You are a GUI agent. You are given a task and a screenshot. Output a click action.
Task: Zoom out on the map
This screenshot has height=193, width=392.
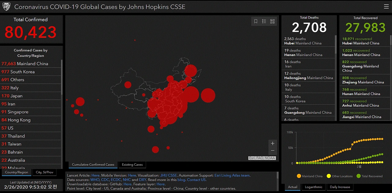(x=273, y=151)
